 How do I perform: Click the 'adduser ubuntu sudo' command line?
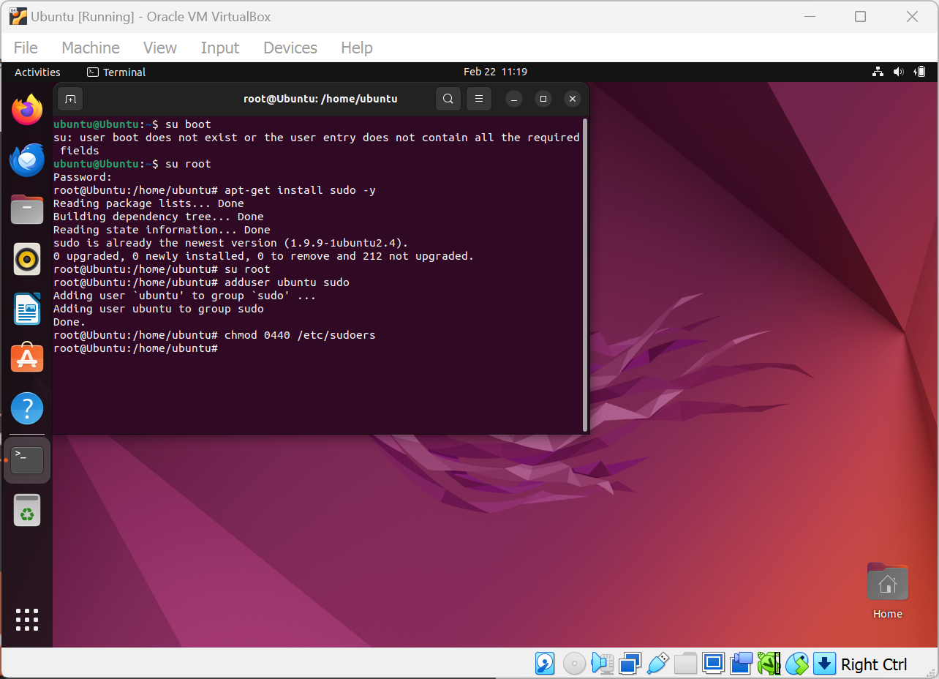[201, 282]
